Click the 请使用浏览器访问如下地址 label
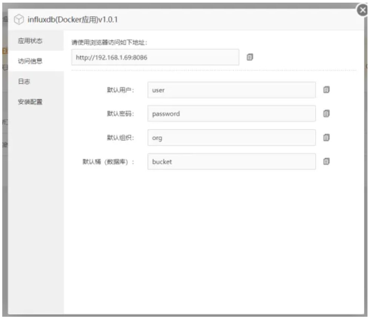 [x=109, y=43]
